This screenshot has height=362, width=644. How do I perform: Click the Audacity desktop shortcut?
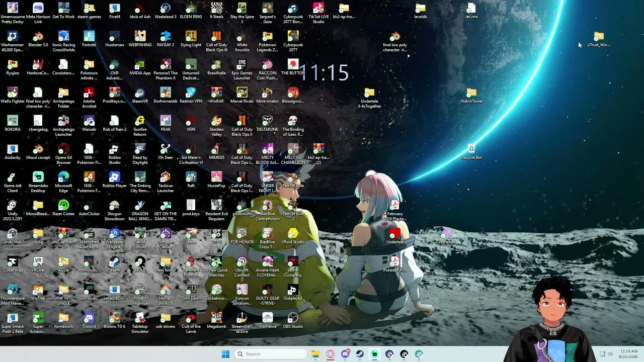click(x=13, y=152)
